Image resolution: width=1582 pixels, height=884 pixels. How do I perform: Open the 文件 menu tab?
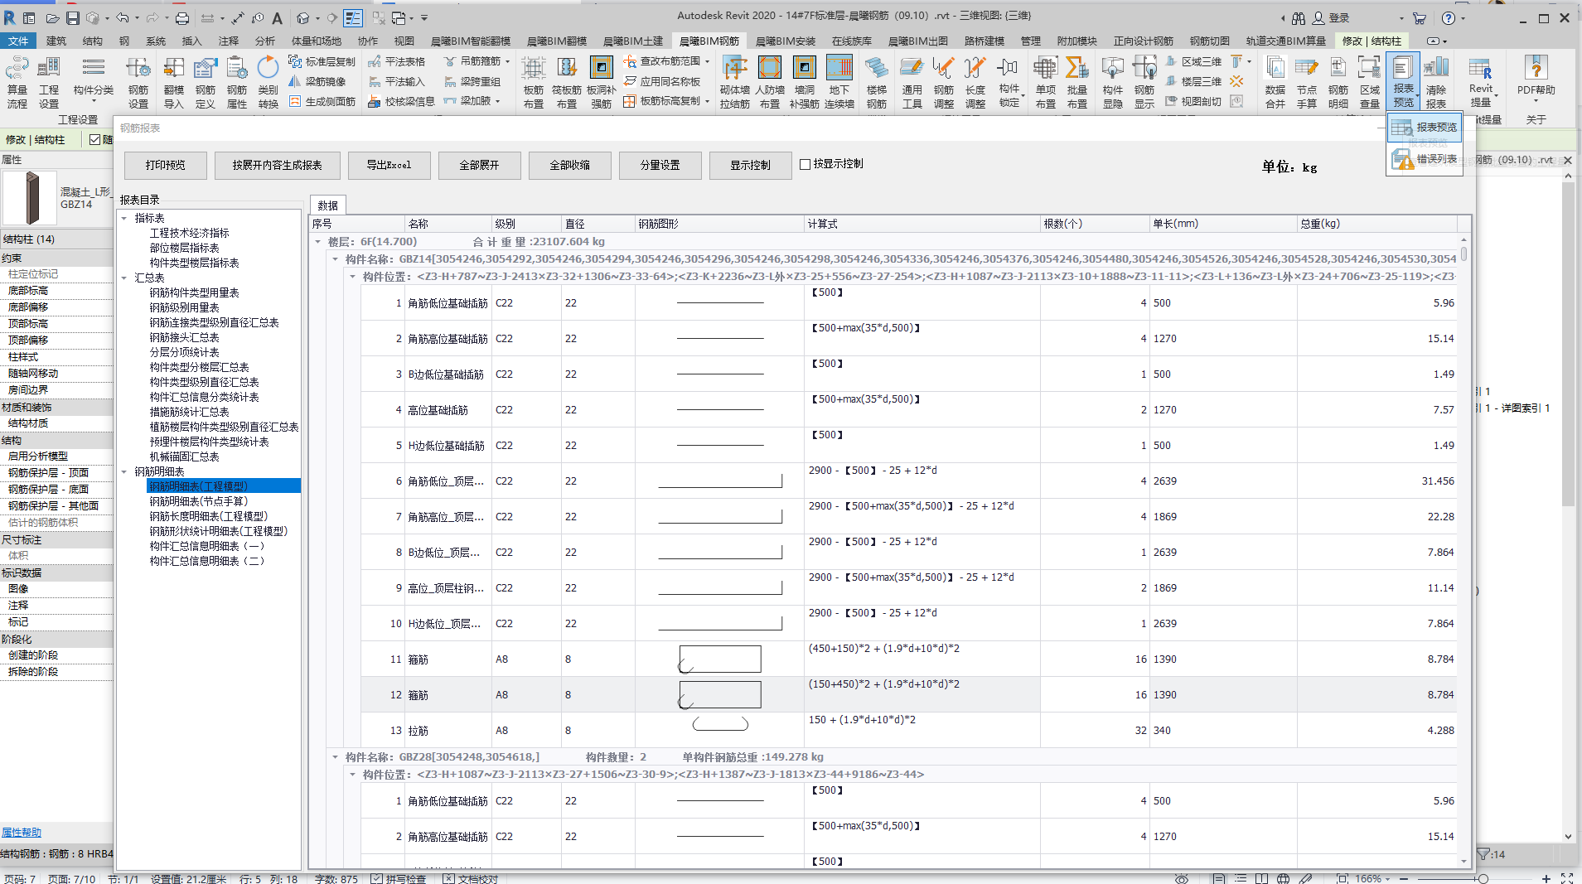(18, 41)
